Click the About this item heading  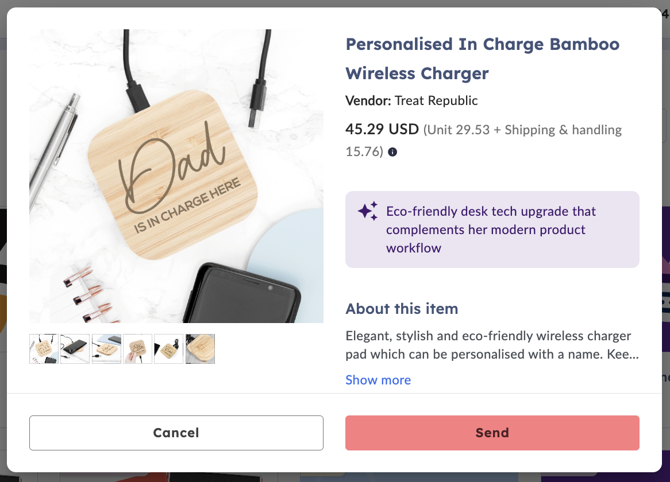[402, 308]
